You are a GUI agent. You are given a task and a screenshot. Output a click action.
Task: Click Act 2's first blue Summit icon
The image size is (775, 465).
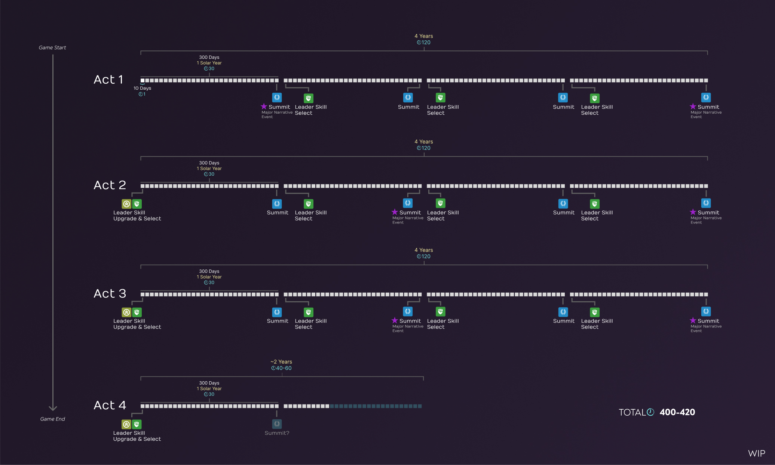click(277, 204)
